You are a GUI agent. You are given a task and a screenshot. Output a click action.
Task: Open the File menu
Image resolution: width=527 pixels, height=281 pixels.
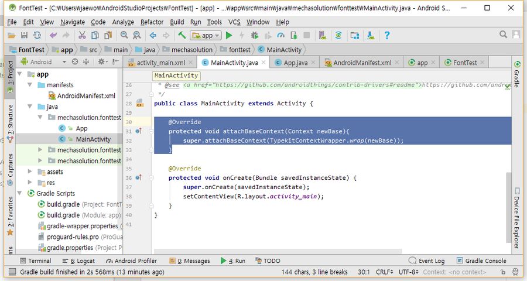coord(12,22)
